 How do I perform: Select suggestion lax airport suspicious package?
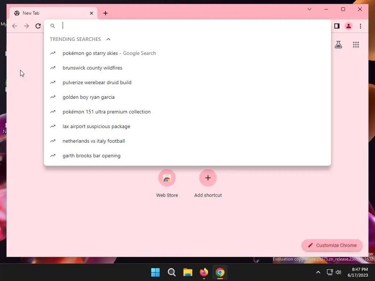tap(187, 126)
